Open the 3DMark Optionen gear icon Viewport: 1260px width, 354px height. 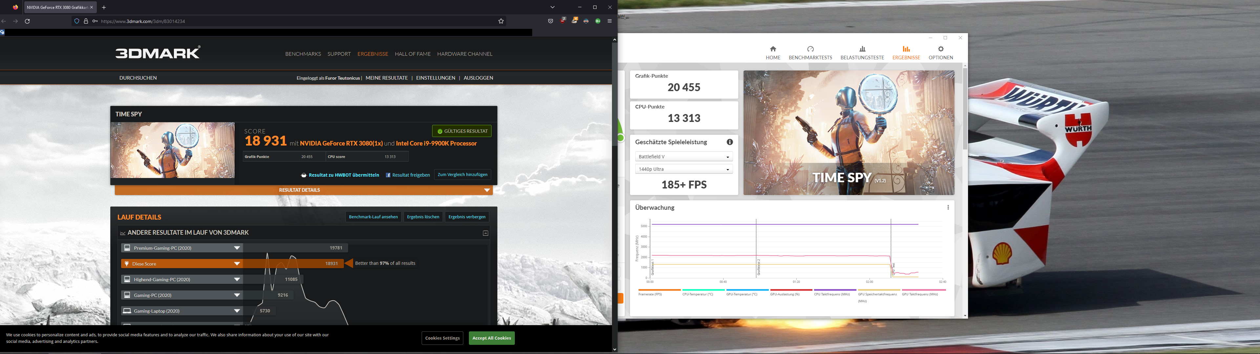[x=940, y=49]
